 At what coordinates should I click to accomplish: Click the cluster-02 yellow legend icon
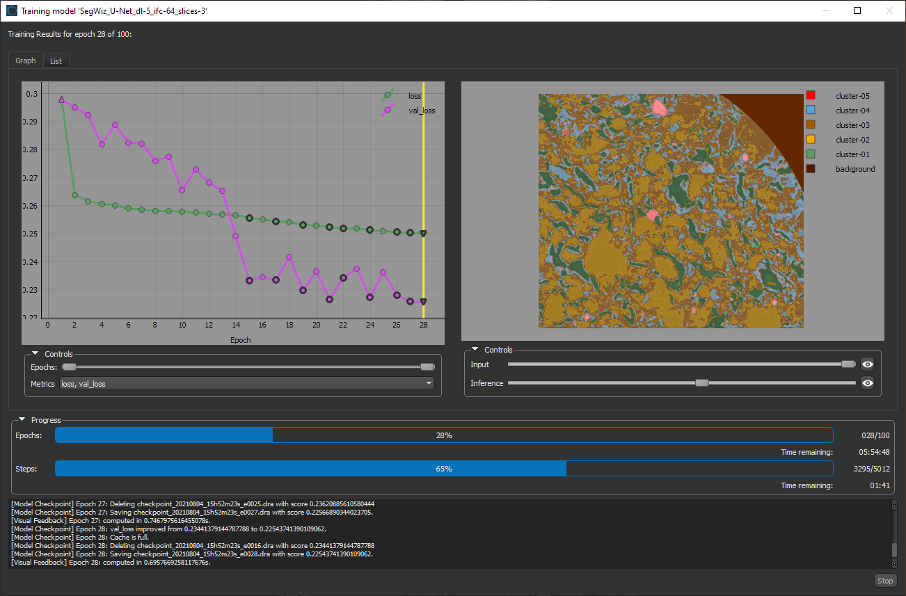click(x=810, y=139)
